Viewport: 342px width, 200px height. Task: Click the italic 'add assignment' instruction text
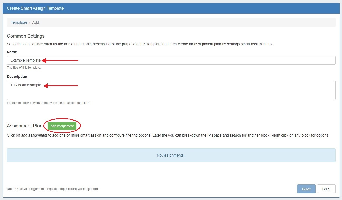[34, 136]
